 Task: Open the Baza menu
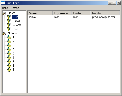coord(5,8)
